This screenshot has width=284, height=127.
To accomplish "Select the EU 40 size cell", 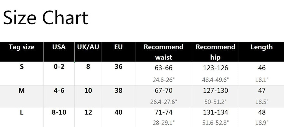I will pos(118,112).
